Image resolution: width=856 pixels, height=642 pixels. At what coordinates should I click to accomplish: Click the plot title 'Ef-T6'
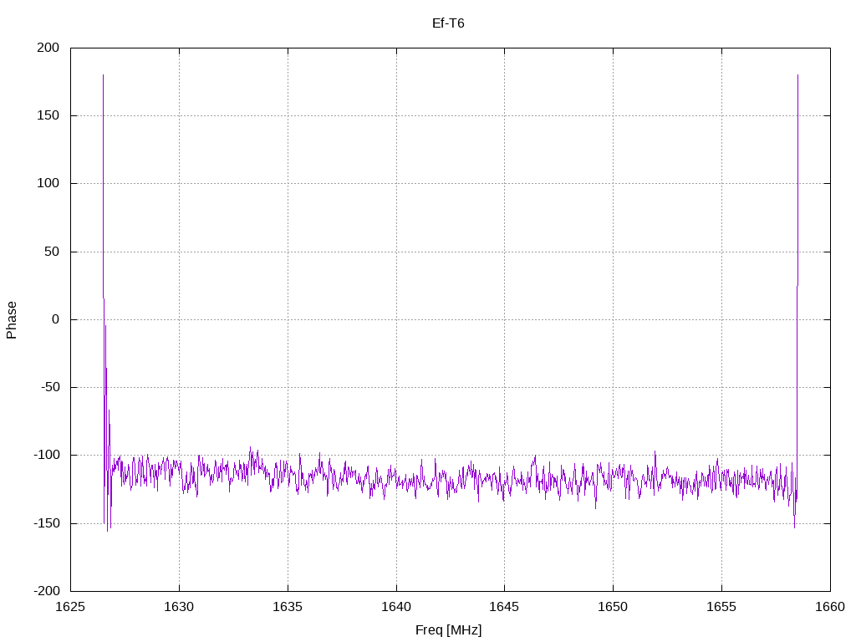(x=448, y=23)
